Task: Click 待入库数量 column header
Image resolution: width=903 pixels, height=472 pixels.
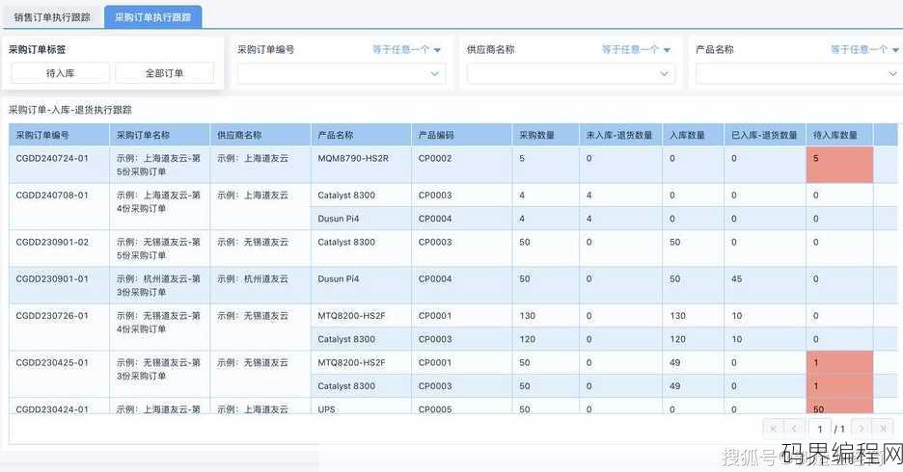Action: click(839, 135)
